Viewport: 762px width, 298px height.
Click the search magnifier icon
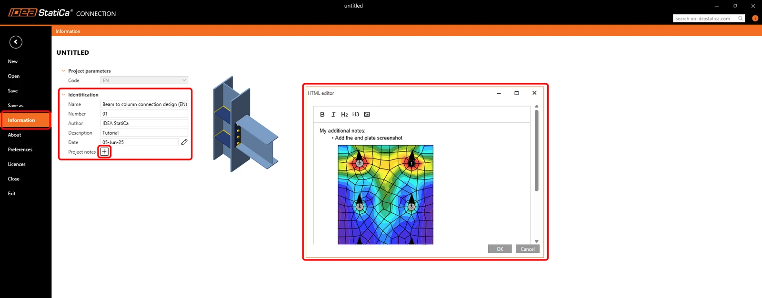741,18
